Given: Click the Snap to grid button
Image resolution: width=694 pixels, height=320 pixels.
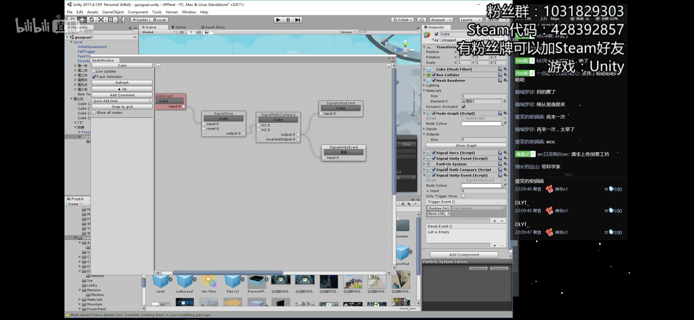Looking at the screenshot, I should pyautogui.click(x=122, y=107).
